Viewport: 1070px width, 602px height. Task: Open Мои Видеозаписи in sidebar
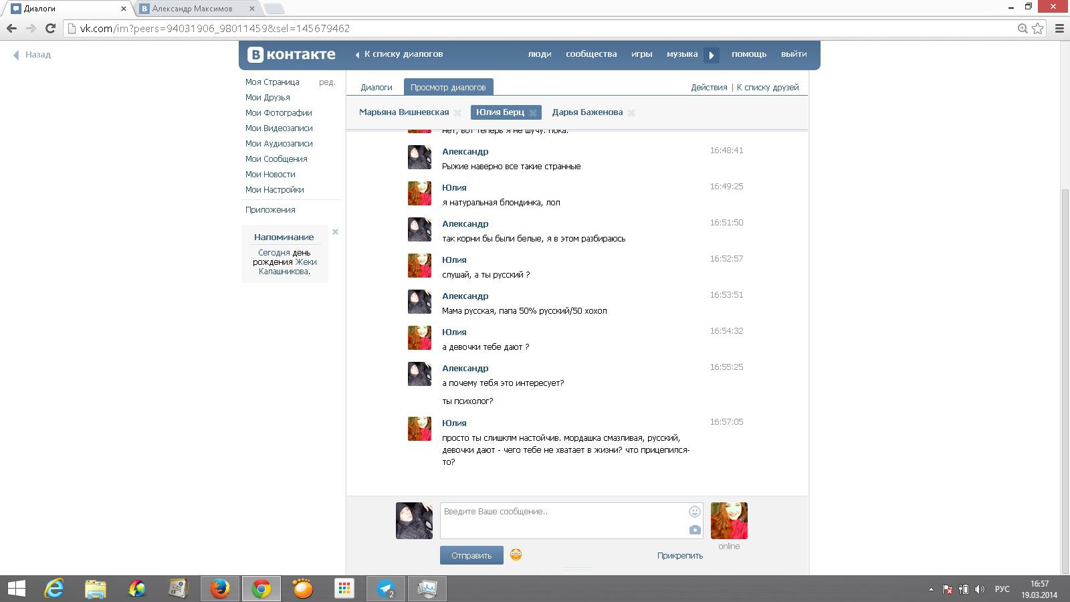[279, 128]
